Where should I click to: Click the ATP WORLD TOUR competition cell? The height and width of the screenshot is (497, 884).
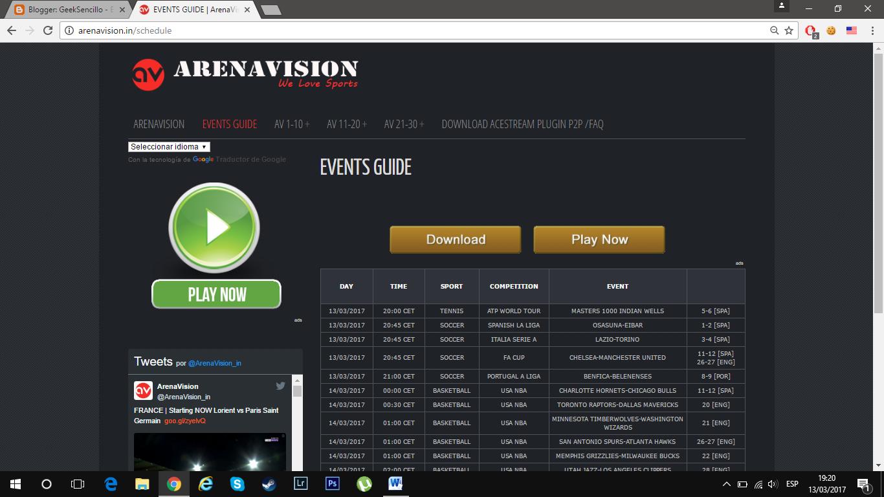(514, 311)
